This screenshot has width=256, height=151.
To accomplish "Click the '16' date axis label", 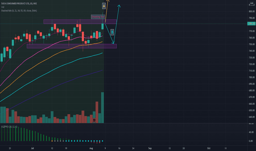I will 119,148.
